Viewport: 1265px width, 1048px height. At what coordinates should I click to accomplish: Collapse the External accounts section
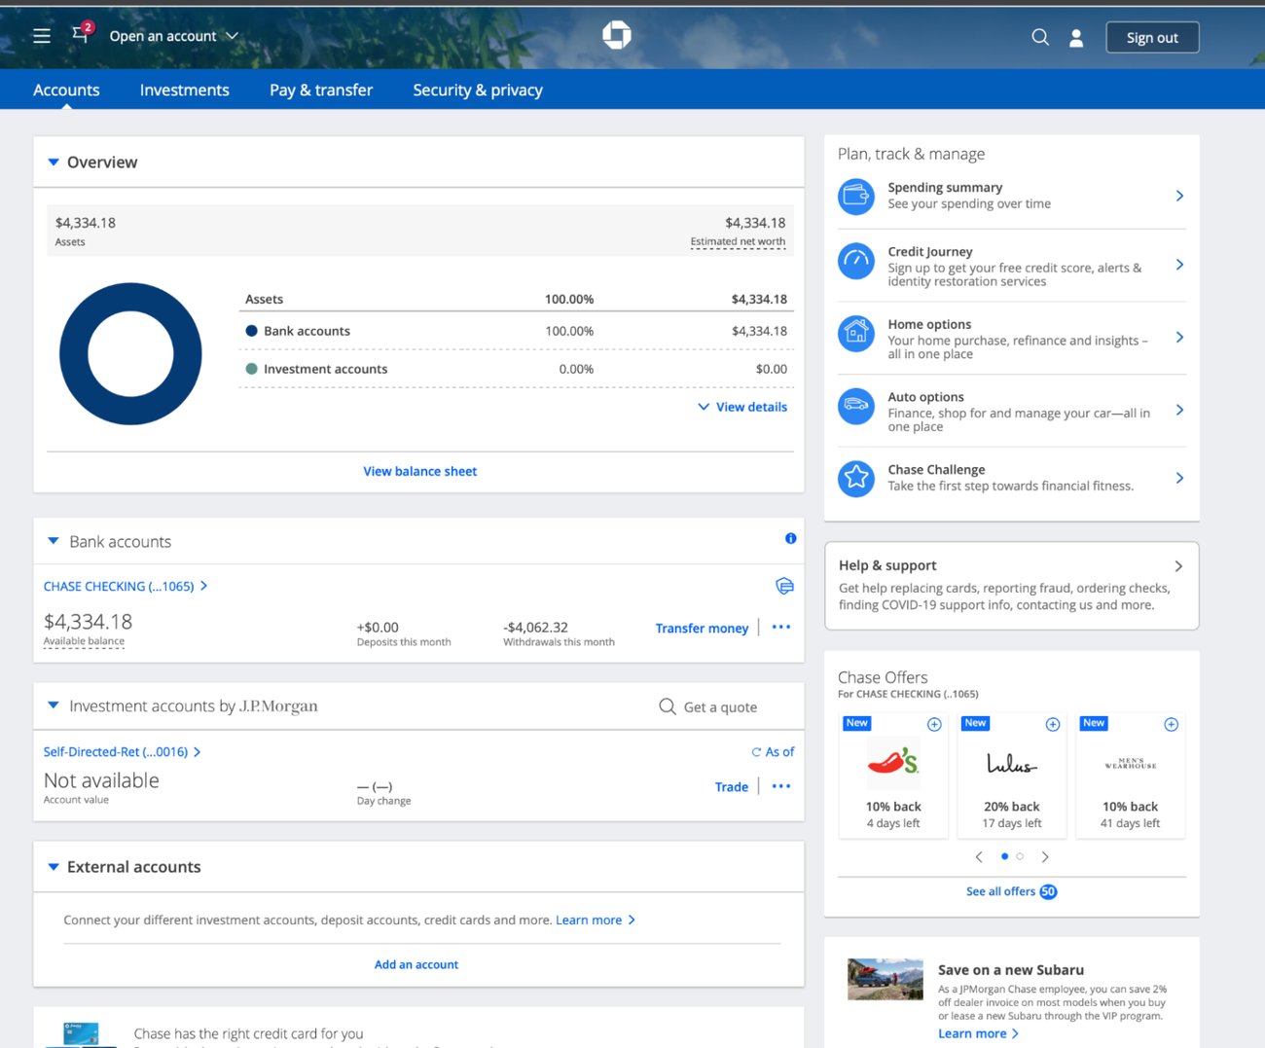pos(54,866)
